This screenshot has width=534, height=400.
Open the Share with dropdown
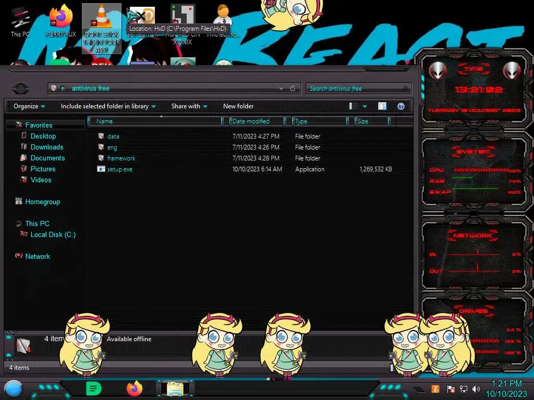click(189, 106)
